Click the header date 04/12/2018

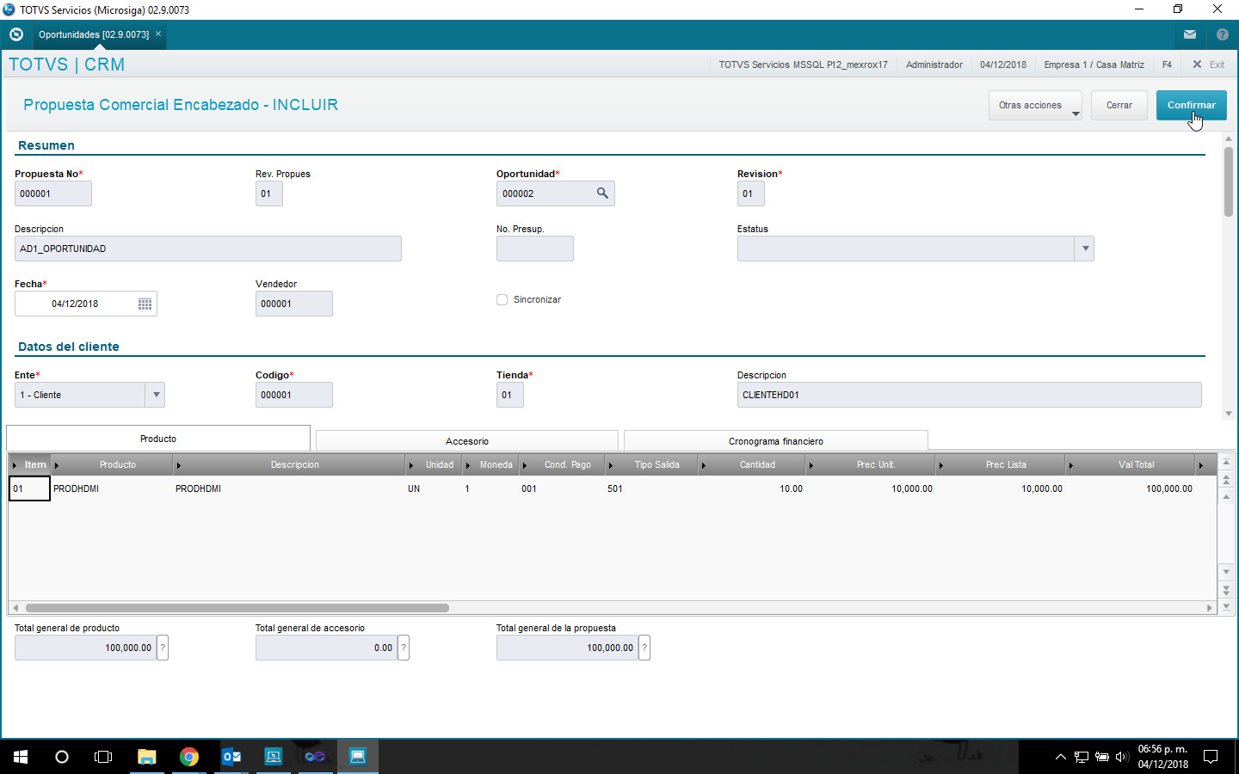[x=1003, y=64]
